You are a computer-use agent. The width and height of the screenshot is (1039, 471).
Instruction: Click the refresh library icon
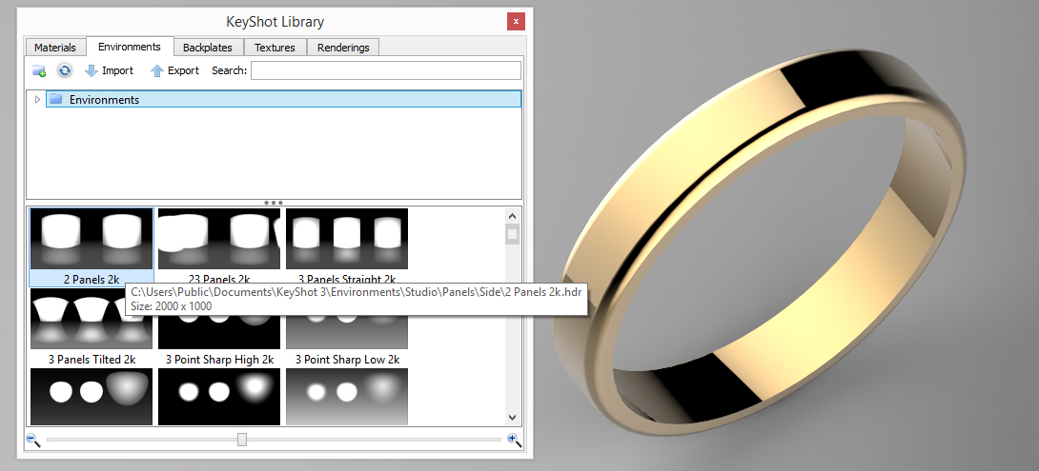click(x=64, y=70)
